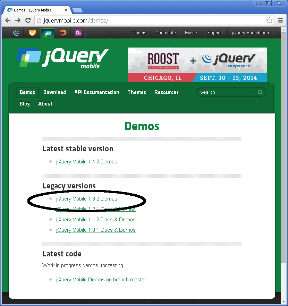The width and height of the screenshot is (288, 306).
Task: Open the Sizzle project icon
Action: point(63,33)
